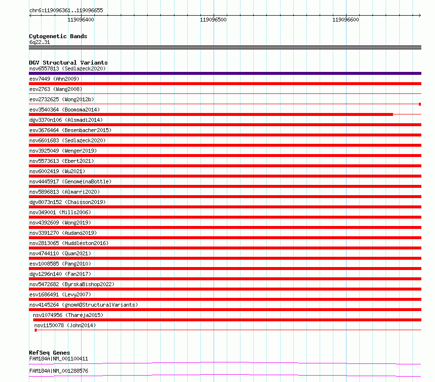Click variant nsv4392609 (Wong2019)

[x=60, y=223]
